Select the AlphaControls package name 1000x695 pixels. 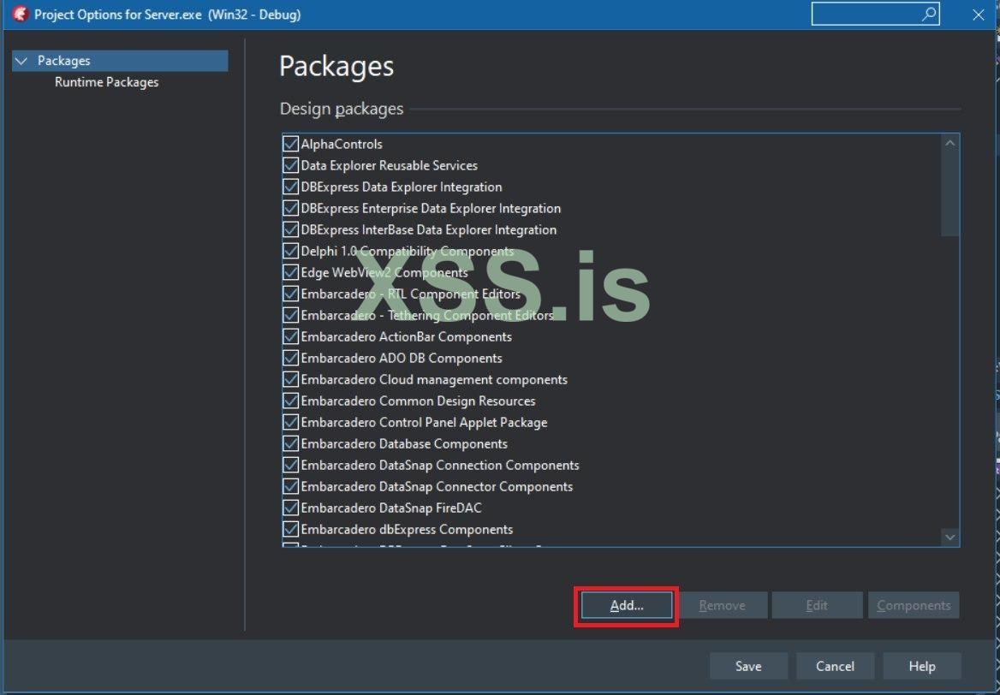pos(342,144)
